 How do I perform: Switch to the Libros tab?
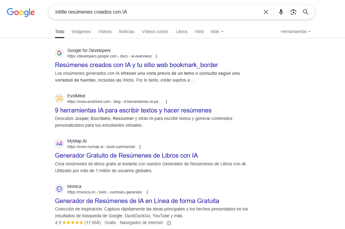point(182,32)
